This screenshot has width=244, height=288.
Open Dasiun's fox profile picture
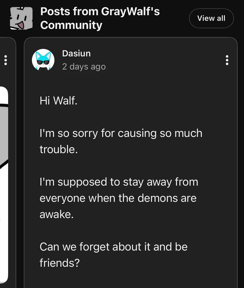pos(43,60)
